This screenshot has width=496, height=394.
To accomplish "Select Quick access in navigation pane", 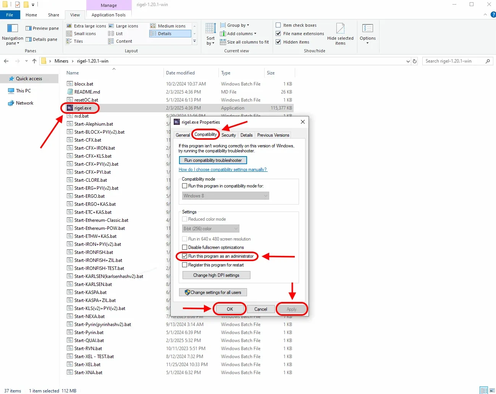I will click(29, 79).
